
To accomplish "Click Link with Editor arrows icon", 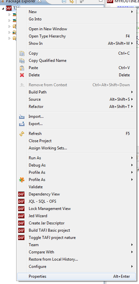I will click(72, 1).
